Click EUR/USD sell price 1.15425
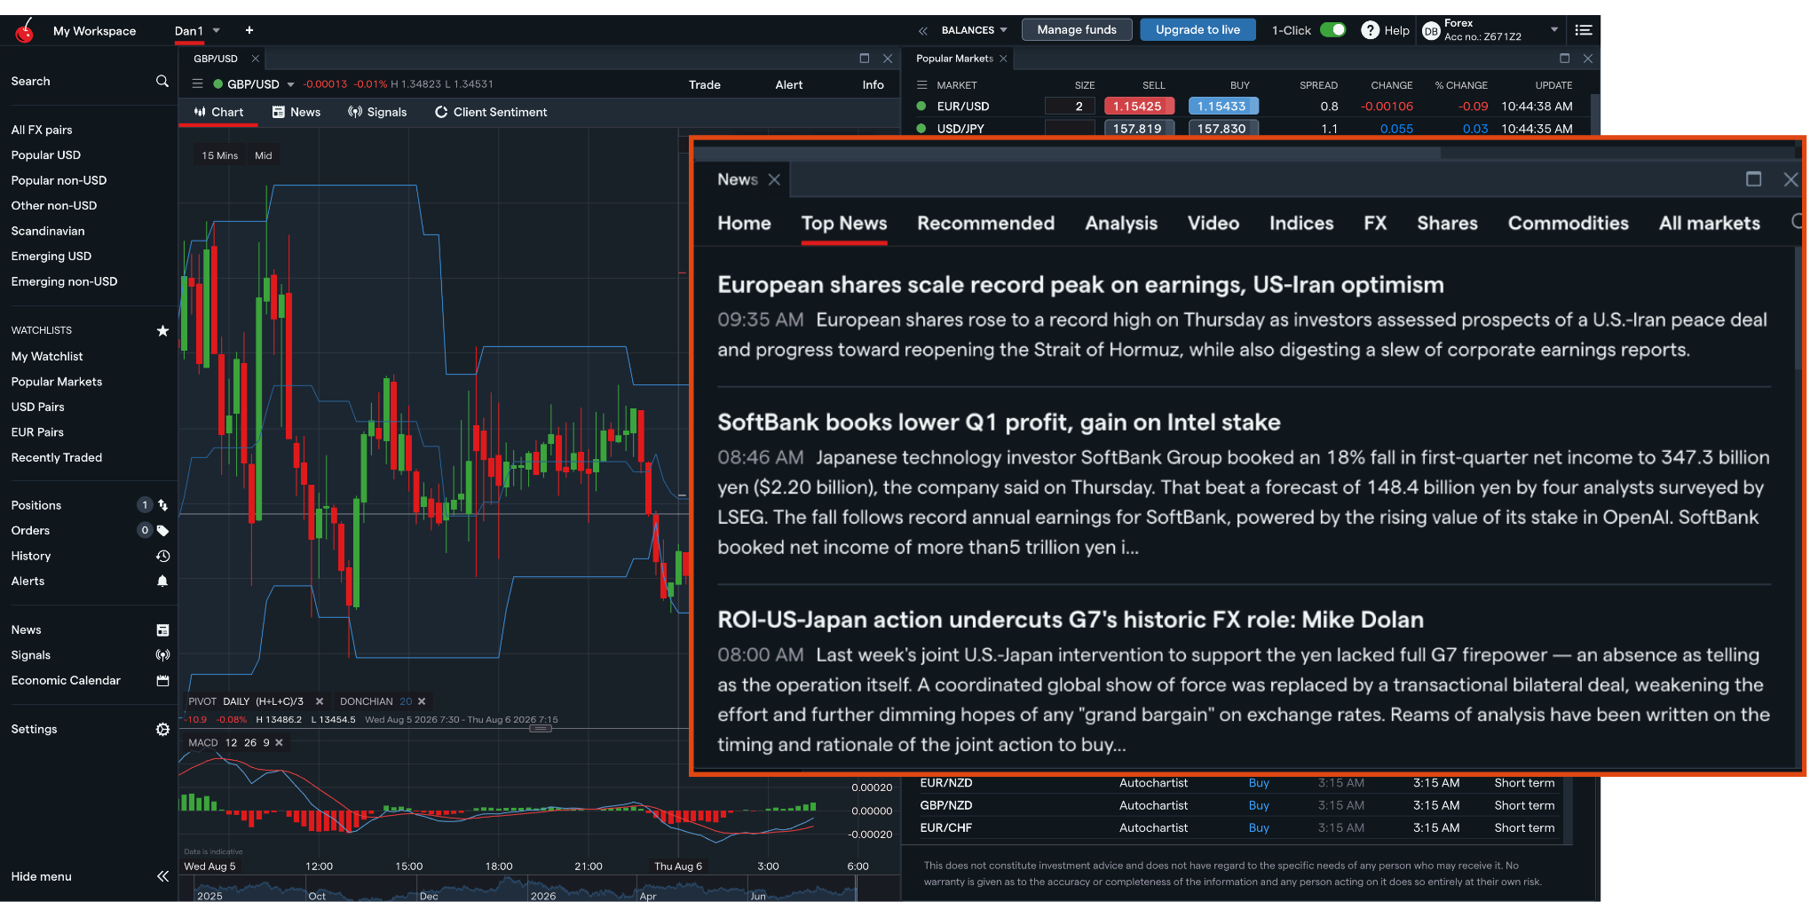Viewport: 1818px width, 902px height. 1138,107
